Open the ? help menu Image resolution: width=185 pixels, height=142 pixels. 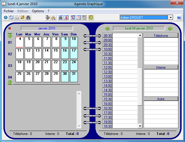point(49,11)
